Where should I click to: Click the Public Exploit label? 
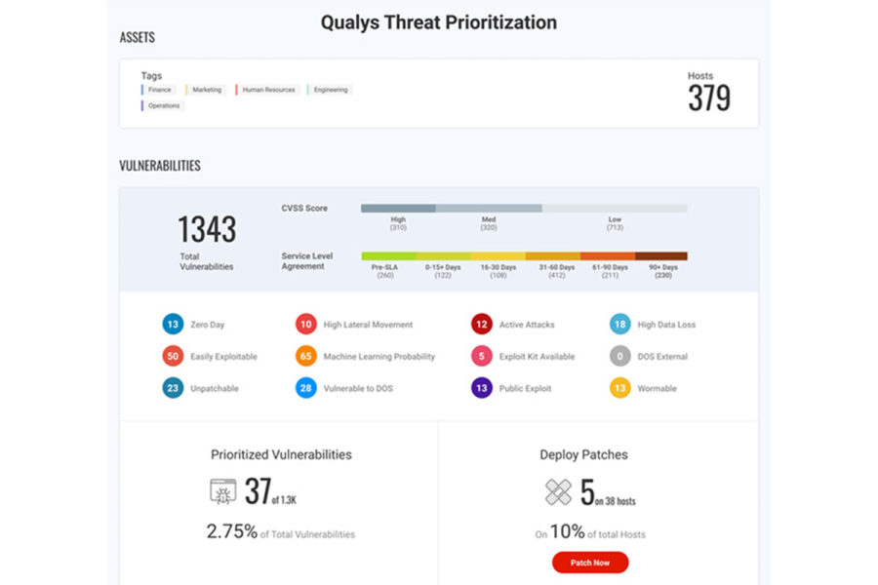(525, 388)
